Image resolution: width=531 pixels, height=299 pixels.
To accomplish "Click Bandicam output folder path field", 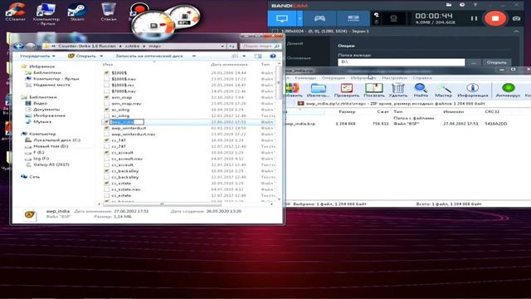I will [x=402, y=62].
